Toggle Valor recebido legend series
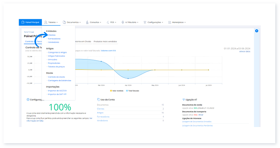This screenshot has height=148, width=280. [x=118, y=90]
